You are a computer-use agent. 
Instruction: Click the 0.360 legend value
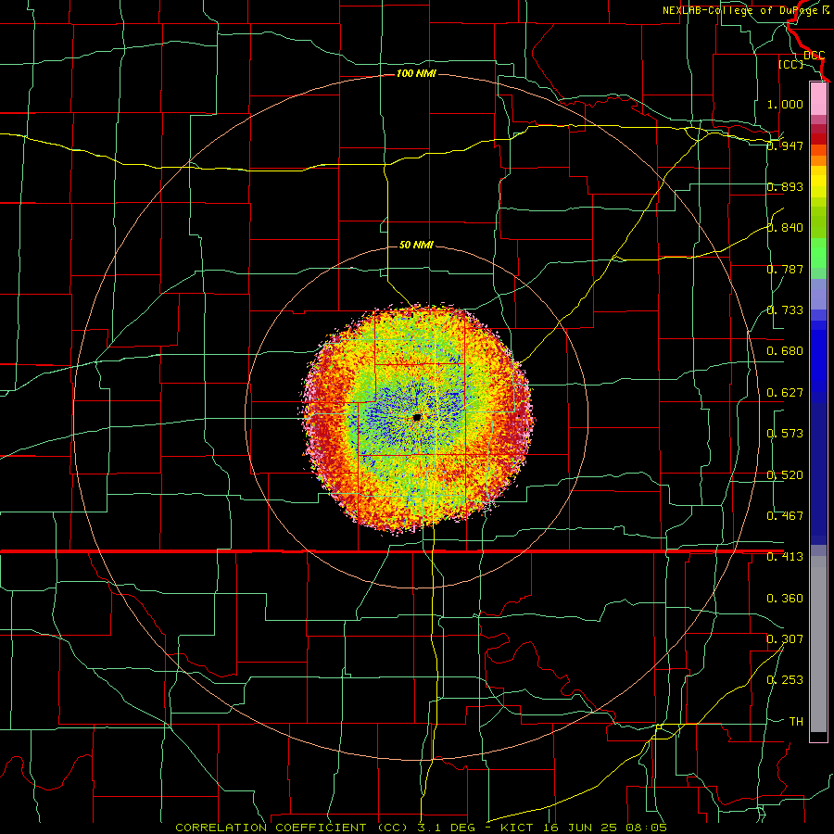pos(785,599)
